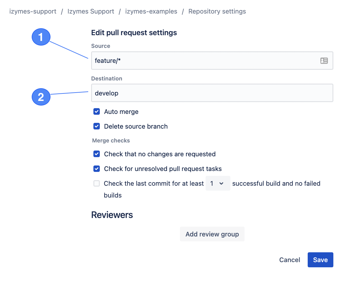The image size is (357, 282).
Task: Untick 'Check that no changes are requested'
Action: [x=97, y=154]
